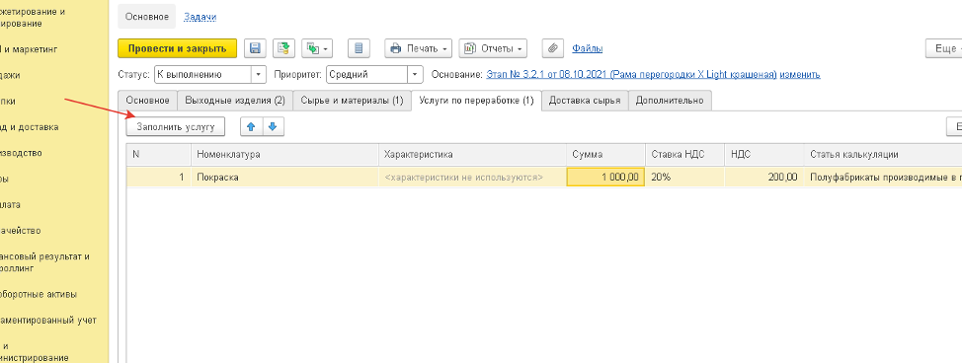Click the Характеристика column header
This screenshot has height=363, width=962.
click(472, 155)
